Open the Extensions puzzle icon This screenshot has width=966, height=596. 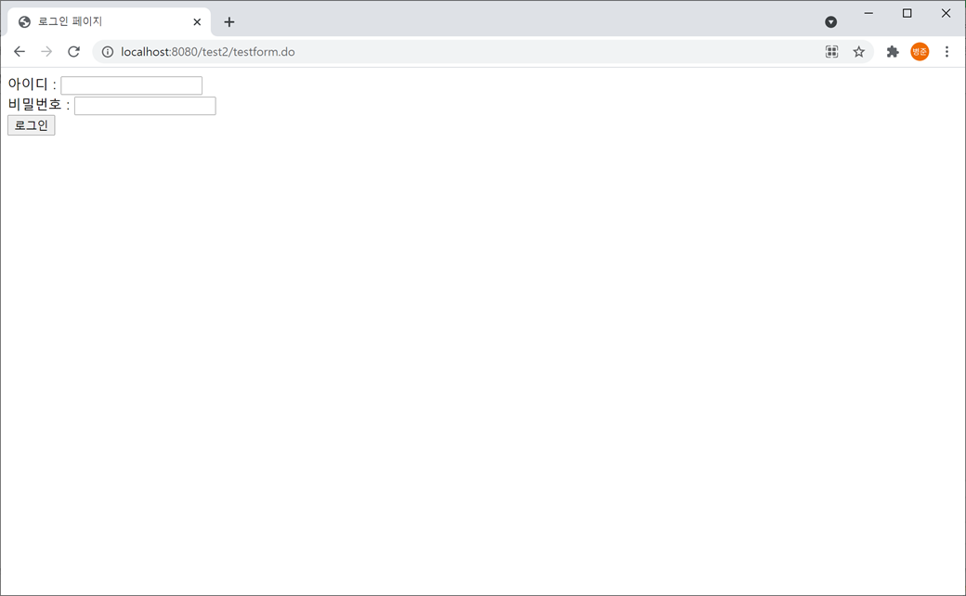[x=892, y=52]
